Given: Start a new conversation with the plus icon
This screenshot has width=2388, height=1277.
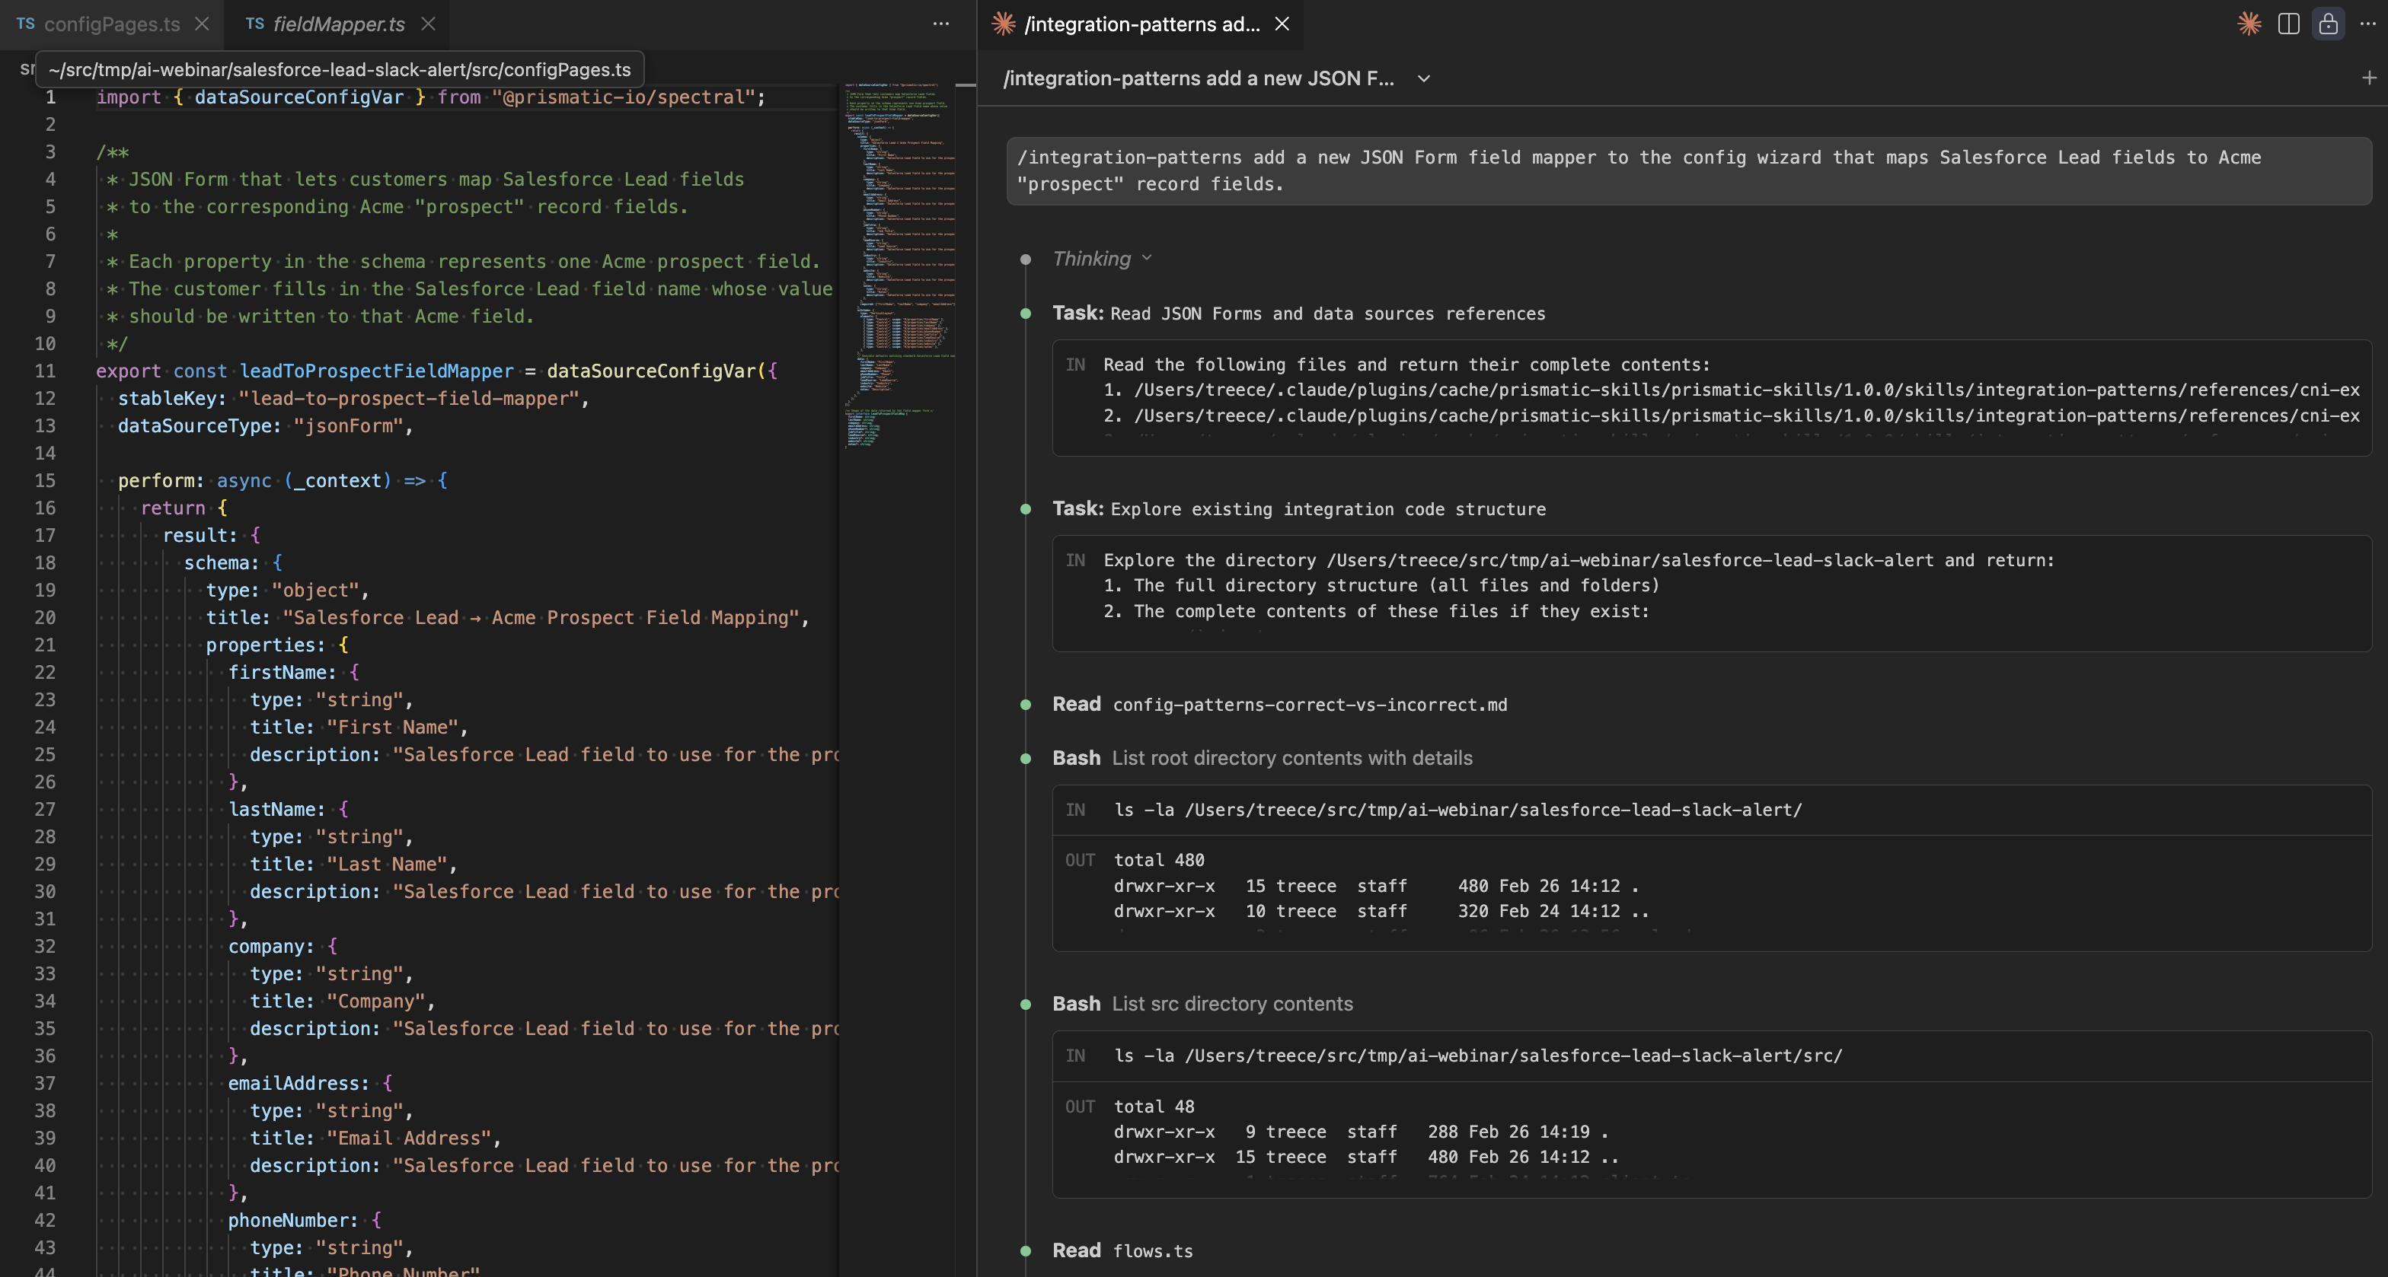Looking at the screenshot, I should [2368, 78].
